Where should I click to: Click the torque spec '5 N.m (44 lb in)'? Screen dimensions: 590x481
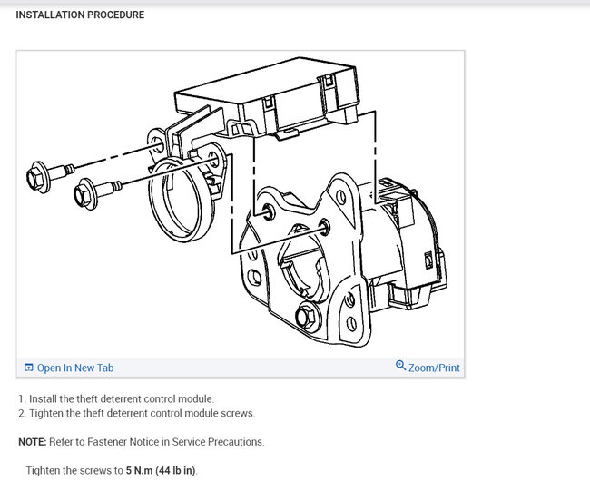[x=161, y=470]
